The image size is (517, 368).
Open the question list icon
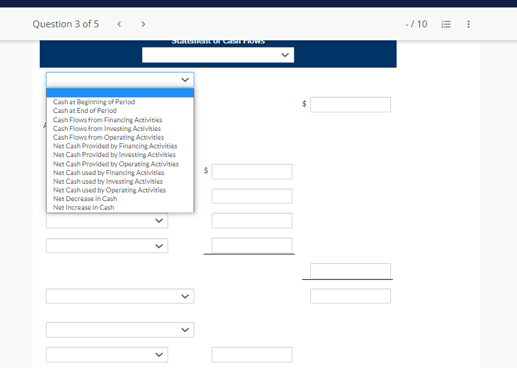coord(446,24)
